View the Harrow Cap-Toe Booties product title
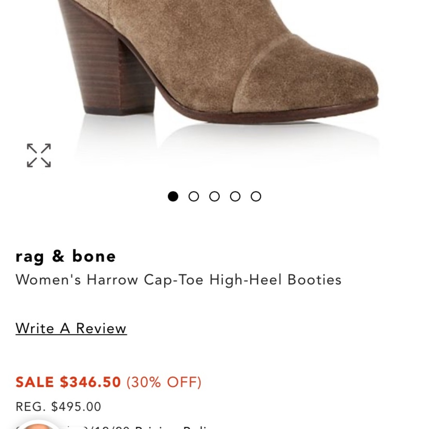The width and height of the screenshot is (429, 429). click(179, 280)
